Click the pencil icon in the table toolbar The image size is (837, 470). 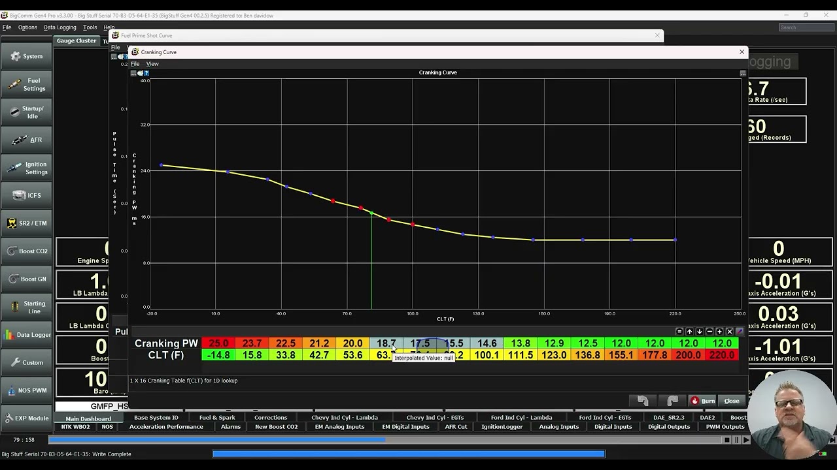coord(740,332)
